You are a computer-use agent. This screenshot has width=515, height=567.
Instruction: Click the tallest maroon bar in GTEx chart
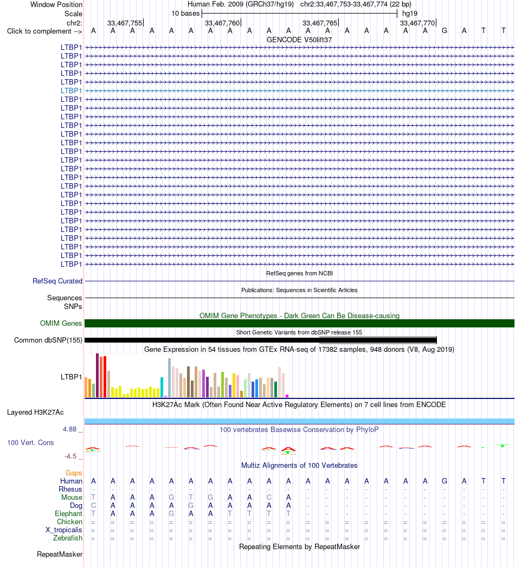97,376
